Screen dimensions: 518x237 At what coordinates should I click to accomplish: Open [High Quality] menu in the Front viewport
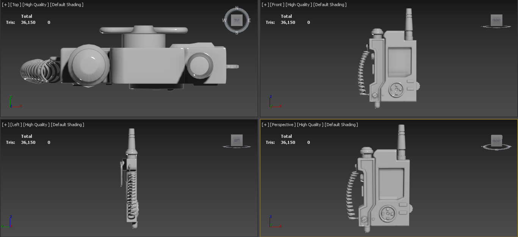coord(298,5)
